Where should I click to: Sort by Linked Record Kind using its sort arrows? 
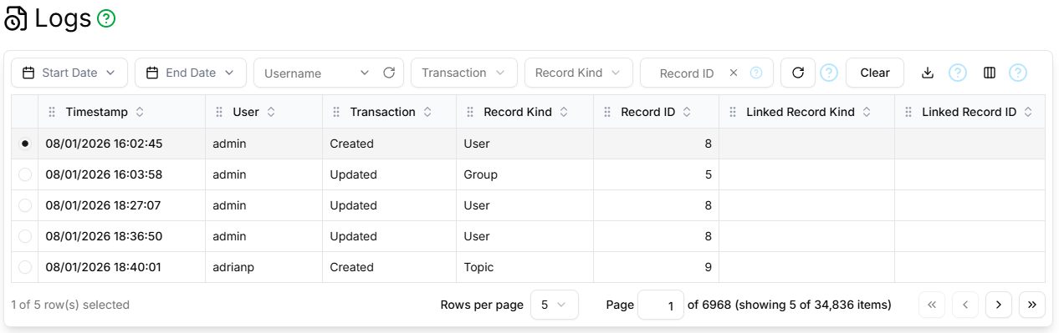click(867, 112)
